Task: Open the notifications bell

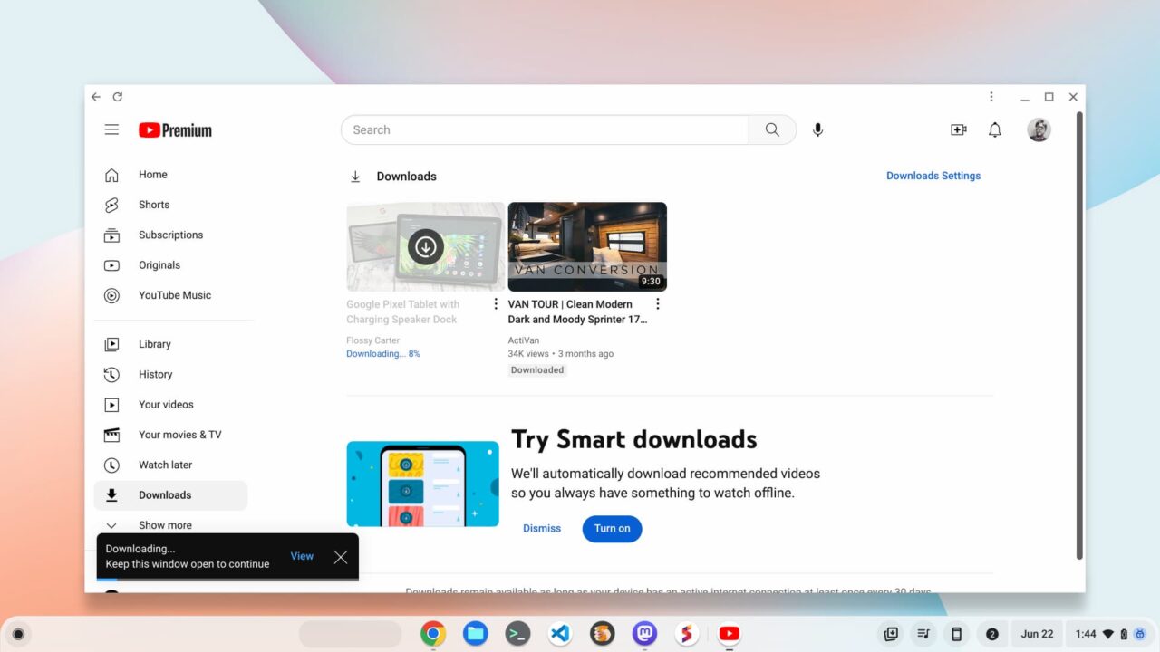Action: coord(995,129)
